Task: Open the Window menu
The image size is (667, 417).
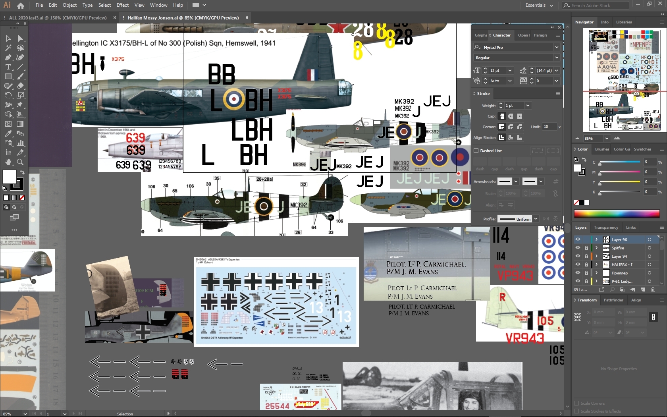Action: coord(158,5)
